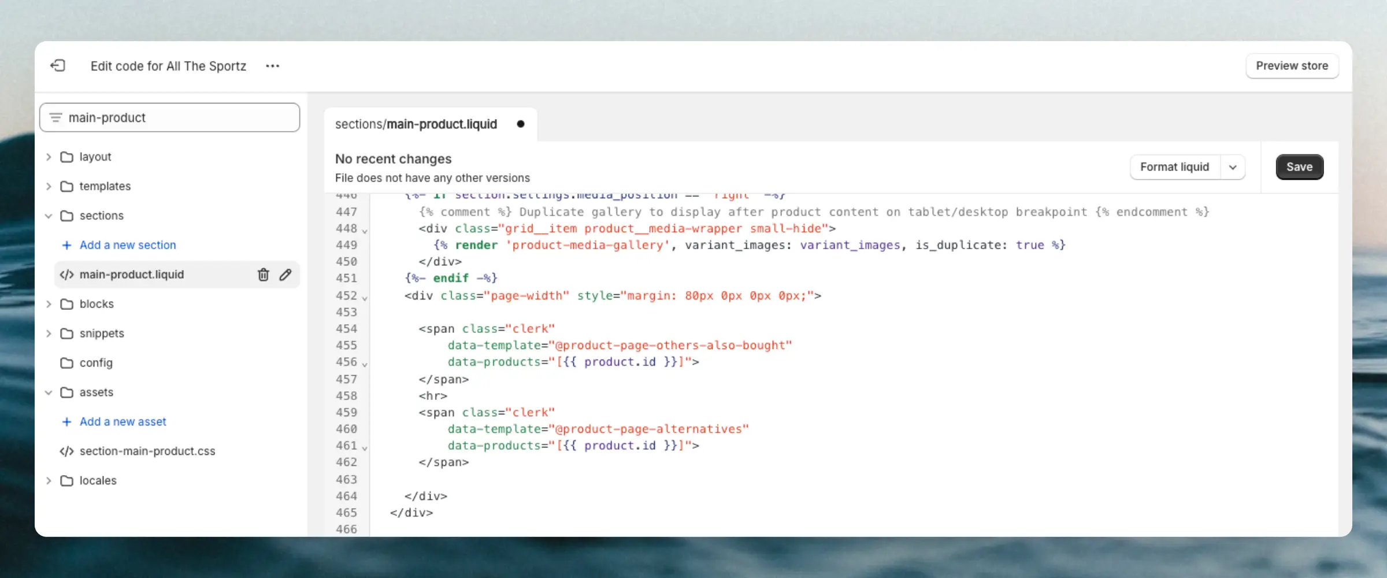Fold code block at line 448
The width and height of the screenshot is (1387, 578).
365,231
